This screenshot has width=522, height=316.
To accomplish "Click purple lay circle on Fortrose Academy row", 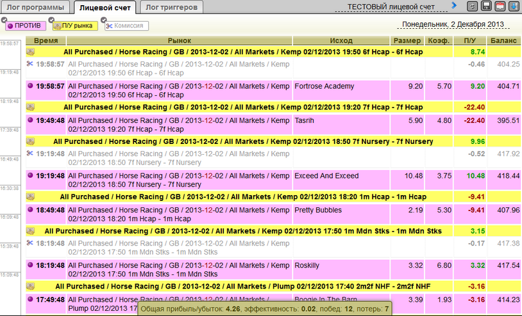I will (30, 86).
